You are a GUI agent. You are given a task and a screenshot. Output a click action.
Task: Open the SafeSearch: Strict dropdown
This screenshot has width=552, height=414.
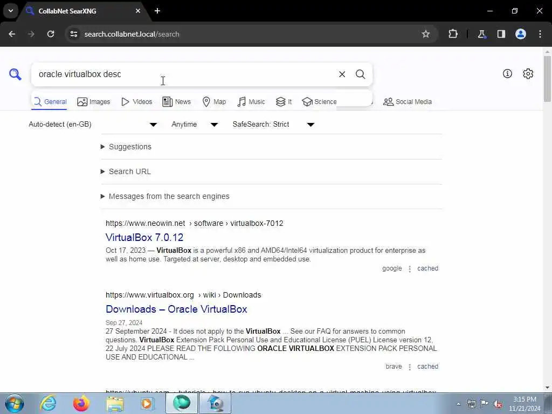click(273, 125)
